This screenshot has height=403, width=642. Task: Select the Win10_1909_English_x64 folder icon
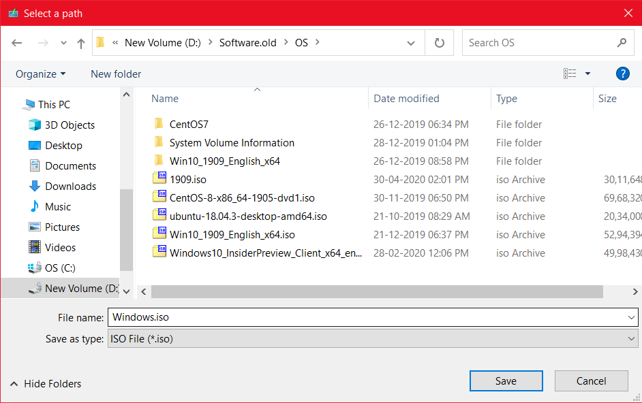[159, 161]
